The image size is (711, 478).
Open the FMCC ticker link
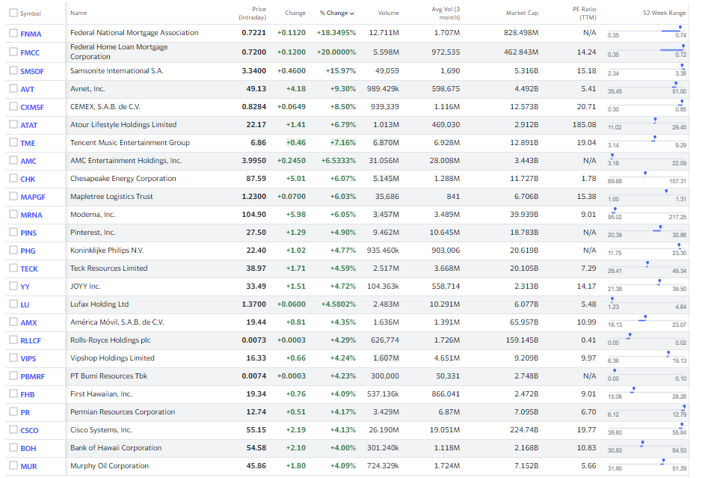click(30, 52)
